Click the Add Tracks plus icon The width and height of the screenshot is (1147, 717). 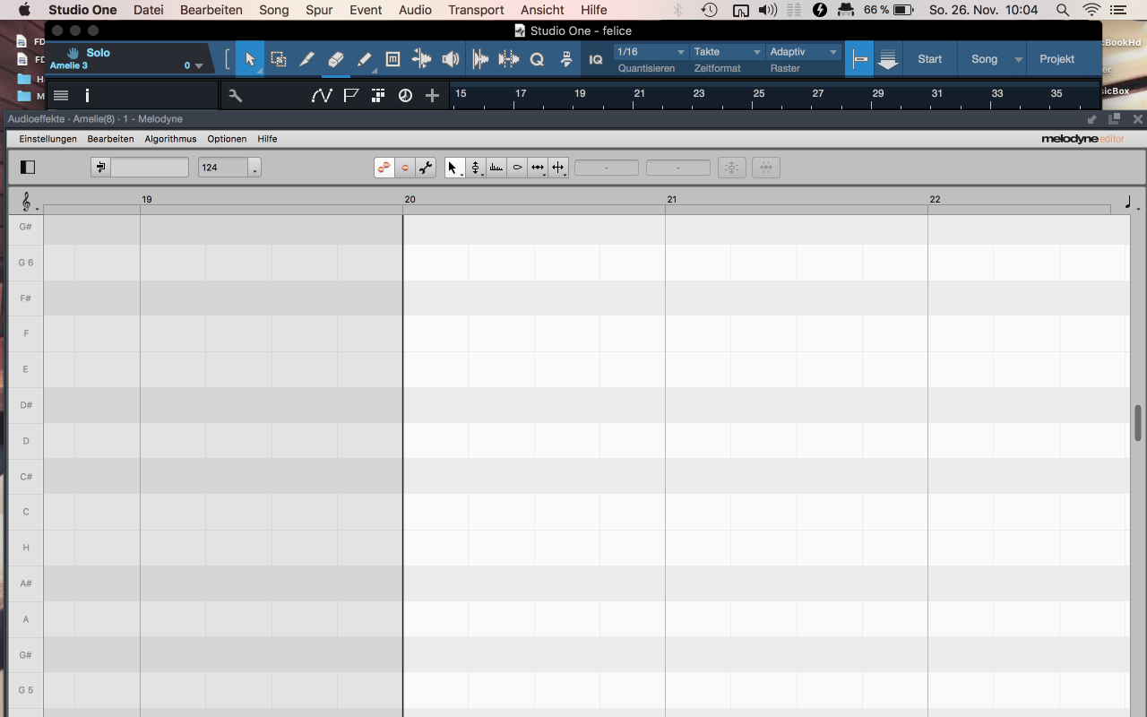click(x=432, y=96)
